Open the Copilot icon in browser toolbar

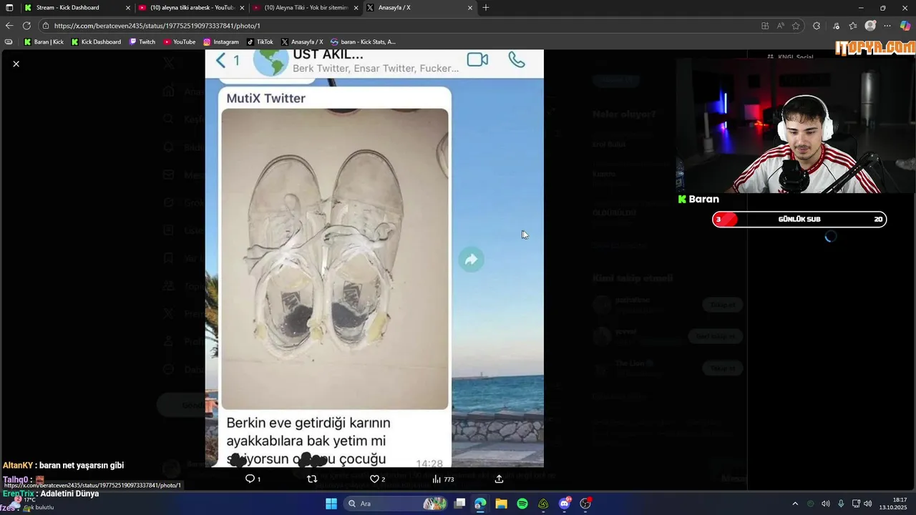pyautogui.click(x=905, y=26)
